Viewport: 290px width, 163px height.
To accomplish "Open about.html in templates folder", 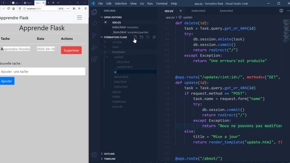I will [x=121, y=77].
